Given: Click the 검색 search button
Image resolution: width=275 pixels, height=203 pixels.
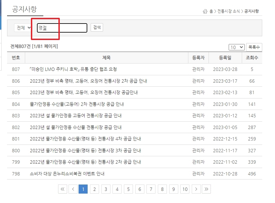Looking at the screenshot, I should point(96,27).
